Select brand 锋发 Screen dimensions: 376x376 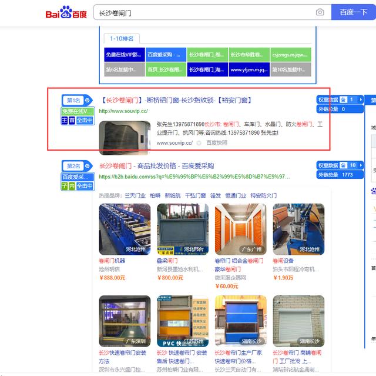pyautogui.click(x=216, y=195)
